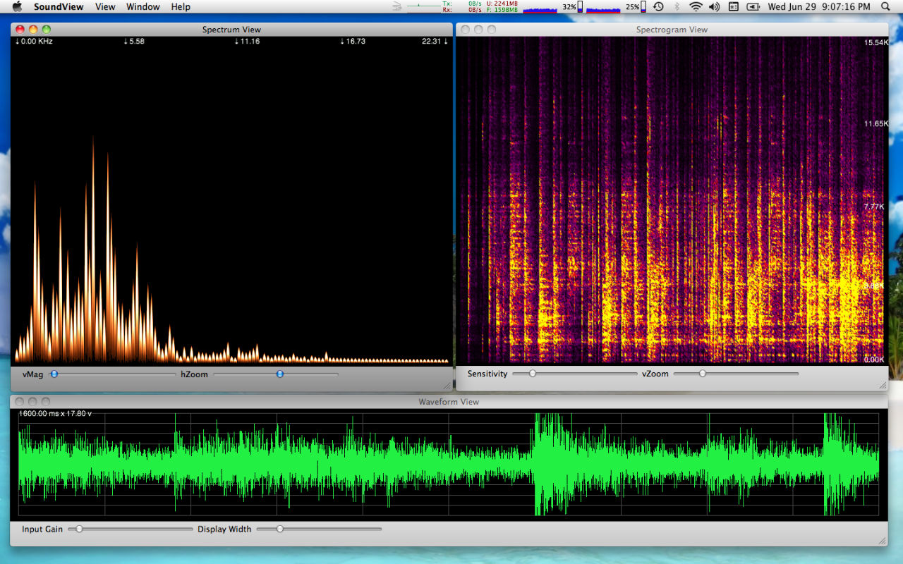Viewport: 903px width, 564px height.
Task: Open the Time Machine menu bar icon
Action: point(658,6)
